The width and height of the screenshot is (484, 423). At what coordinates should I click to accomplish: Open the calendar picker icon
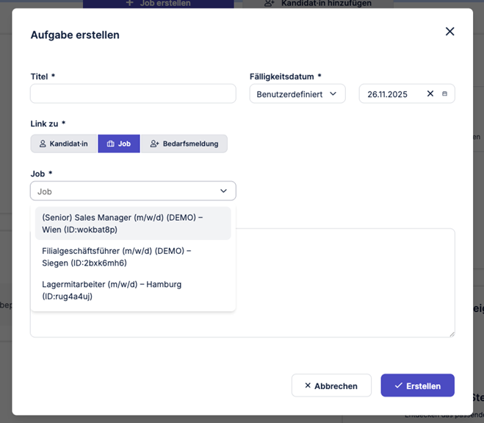[444, 94]
